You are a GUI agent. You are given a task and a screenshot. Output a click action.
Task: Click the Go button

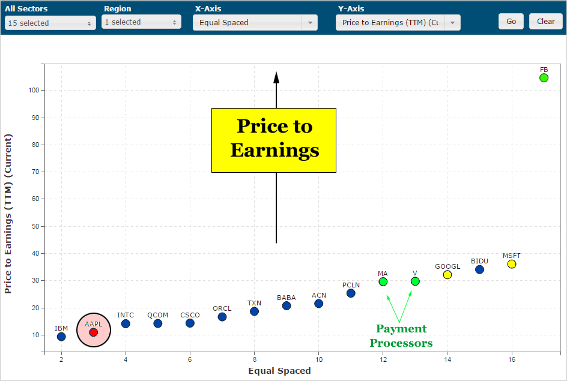(511, 22)
